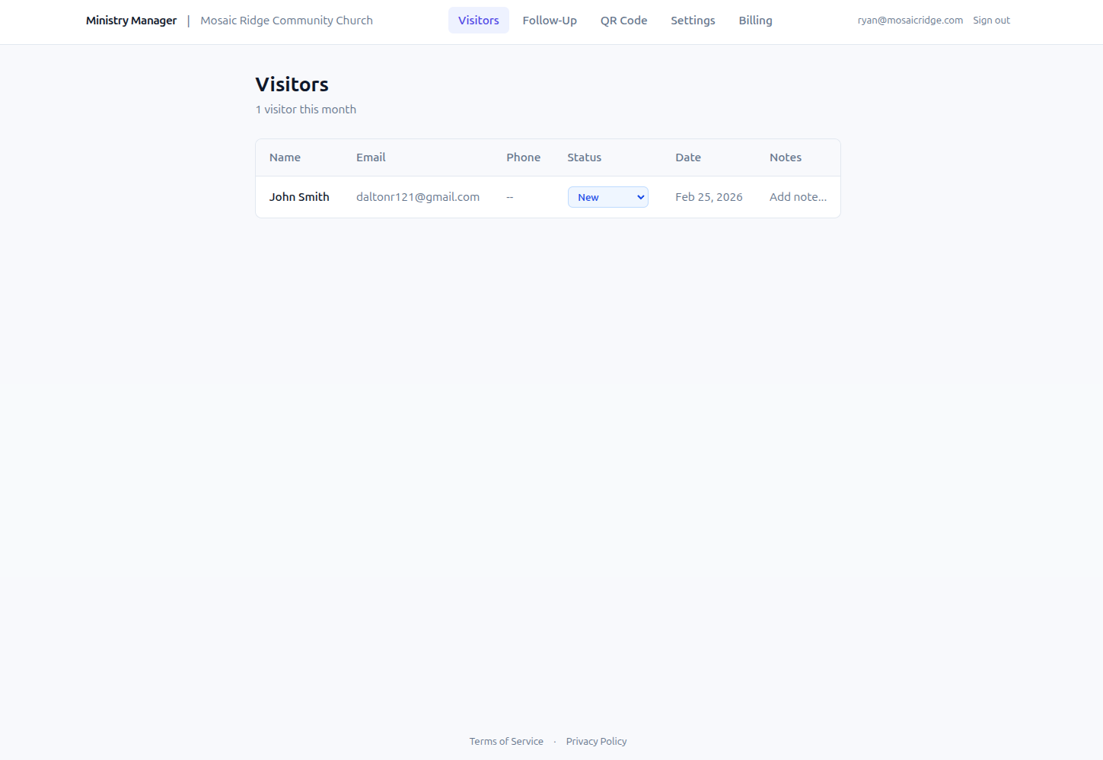Click Add note for John Smith
Image resolution: width=1103 pixels, height=760 pixels.
tap(798, 196)
